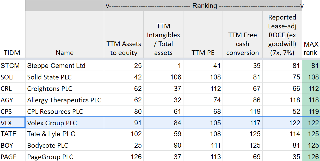Click the 'TTM Free cash conversion' header
Image resolution: width=320 pixels, height=161 pixels.
coord(243,35)
